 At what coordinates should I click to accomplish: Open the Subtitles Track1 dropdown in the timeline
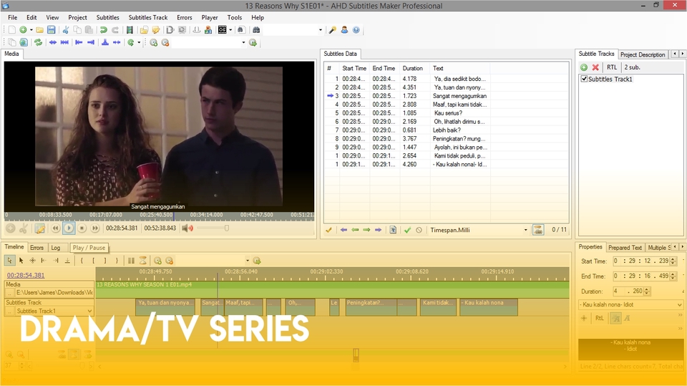pos(90,311)
